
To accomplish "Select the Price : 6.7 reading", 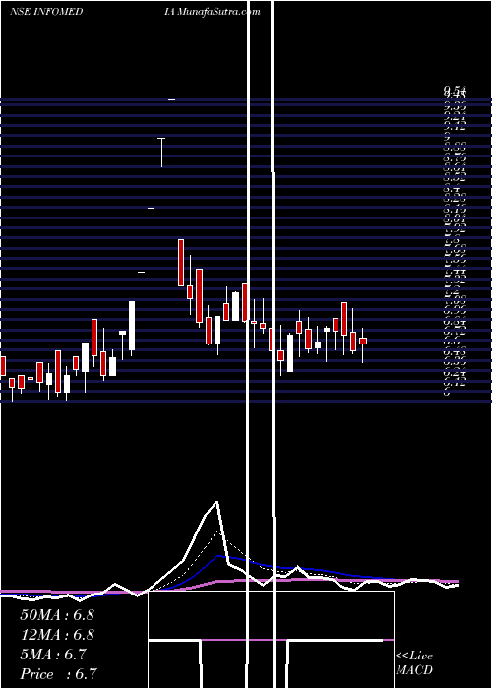I will click(x=58, y=674).
